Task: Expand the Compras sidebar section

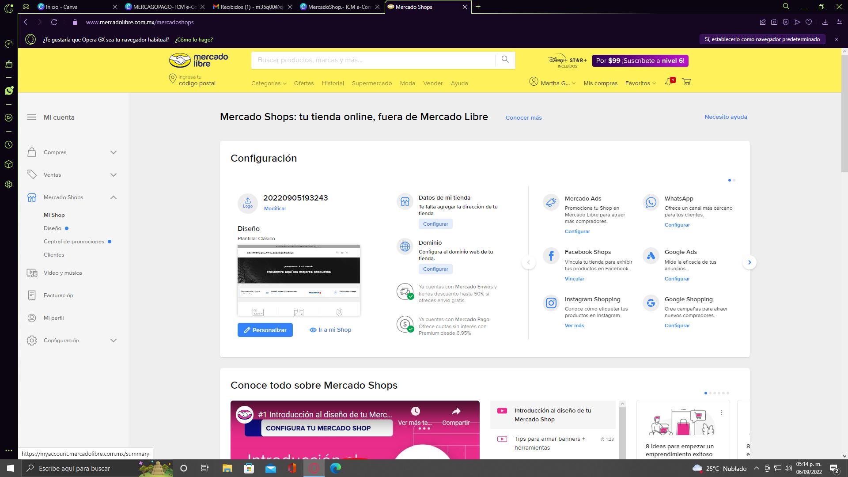Action: pos(114,152)
